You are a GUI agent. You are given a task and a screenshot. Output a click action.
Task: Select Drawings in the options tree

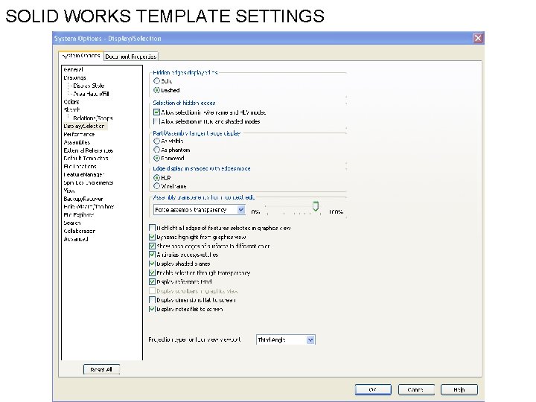pos(74,77)
